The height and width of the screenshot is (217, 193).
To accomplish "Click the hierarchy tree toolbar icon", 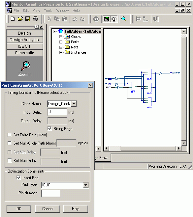I will click(145, 19).
